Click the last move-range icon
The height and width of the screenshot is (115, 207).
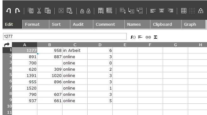pyautogui.click(x=140, y=11)
